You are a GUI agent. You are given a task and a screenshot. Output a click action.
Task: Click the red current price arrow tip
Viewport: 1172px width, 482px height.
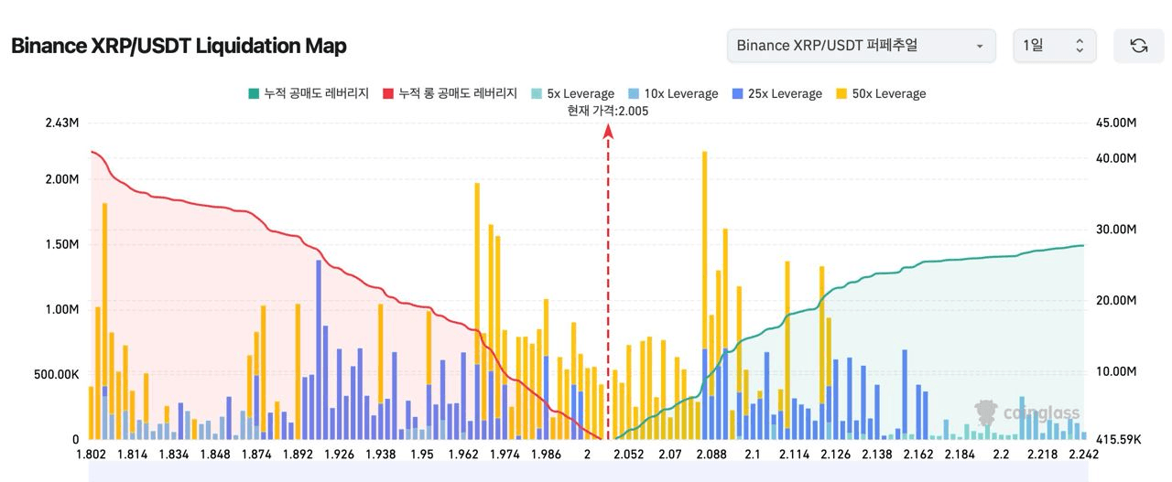click(607, 131)
